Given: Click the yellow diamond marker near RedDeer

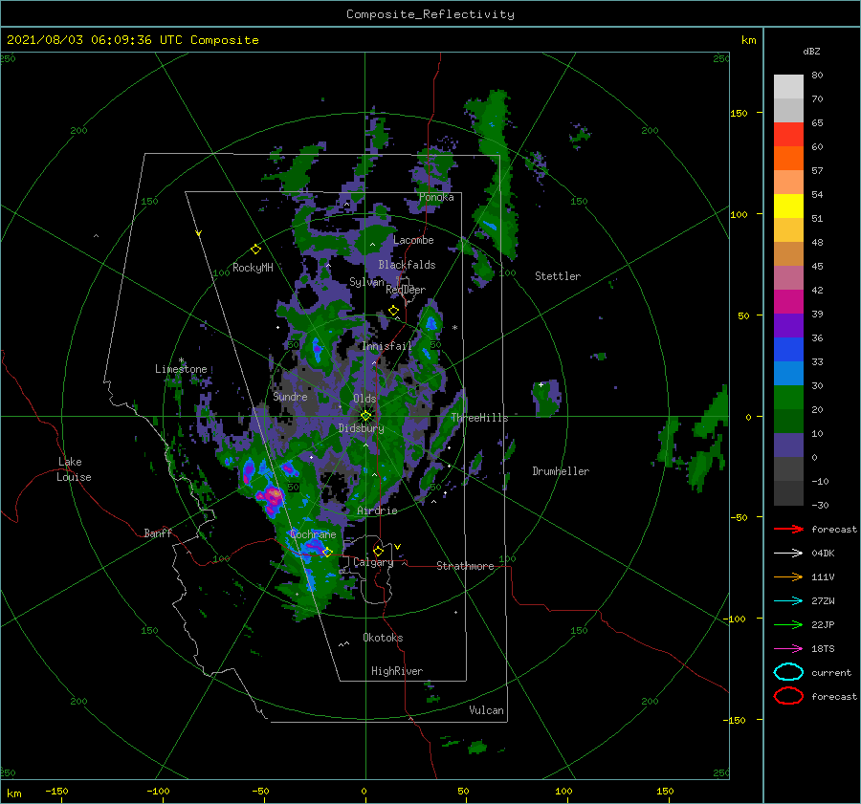Looking at the screenshot, I should click(393, 311).
